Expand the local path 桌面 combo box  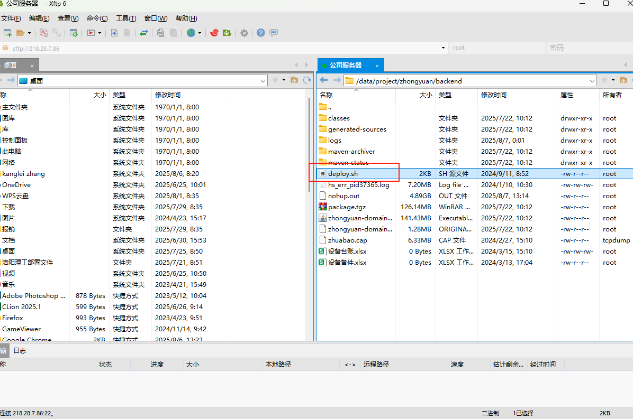pos(263,81)
